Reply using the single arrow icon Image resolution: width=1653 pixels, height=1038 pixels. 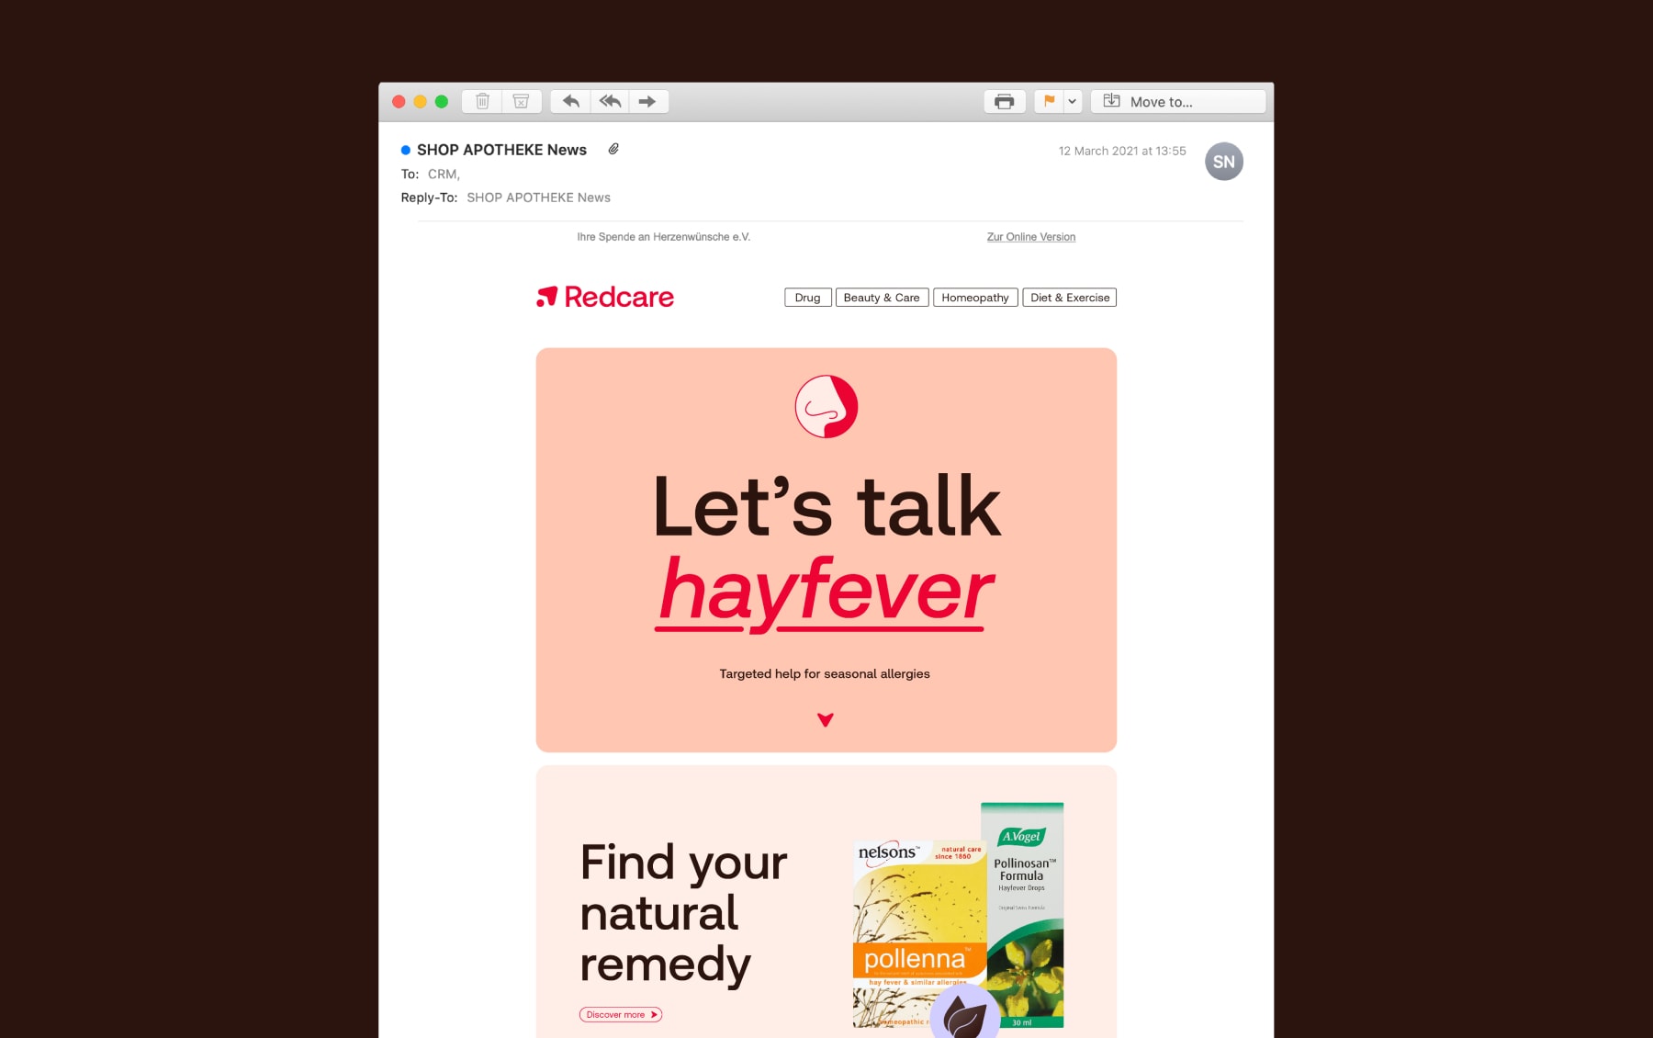pos(570,101)
